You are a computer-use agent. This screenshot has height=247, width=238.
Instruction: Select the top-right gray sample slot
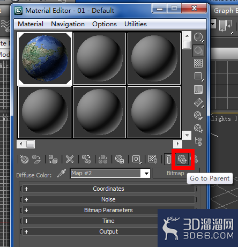tap(154, 58)
